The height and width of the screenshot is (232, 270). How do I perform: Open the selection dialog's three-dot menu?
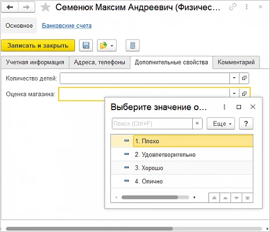[x=224, y=107]
